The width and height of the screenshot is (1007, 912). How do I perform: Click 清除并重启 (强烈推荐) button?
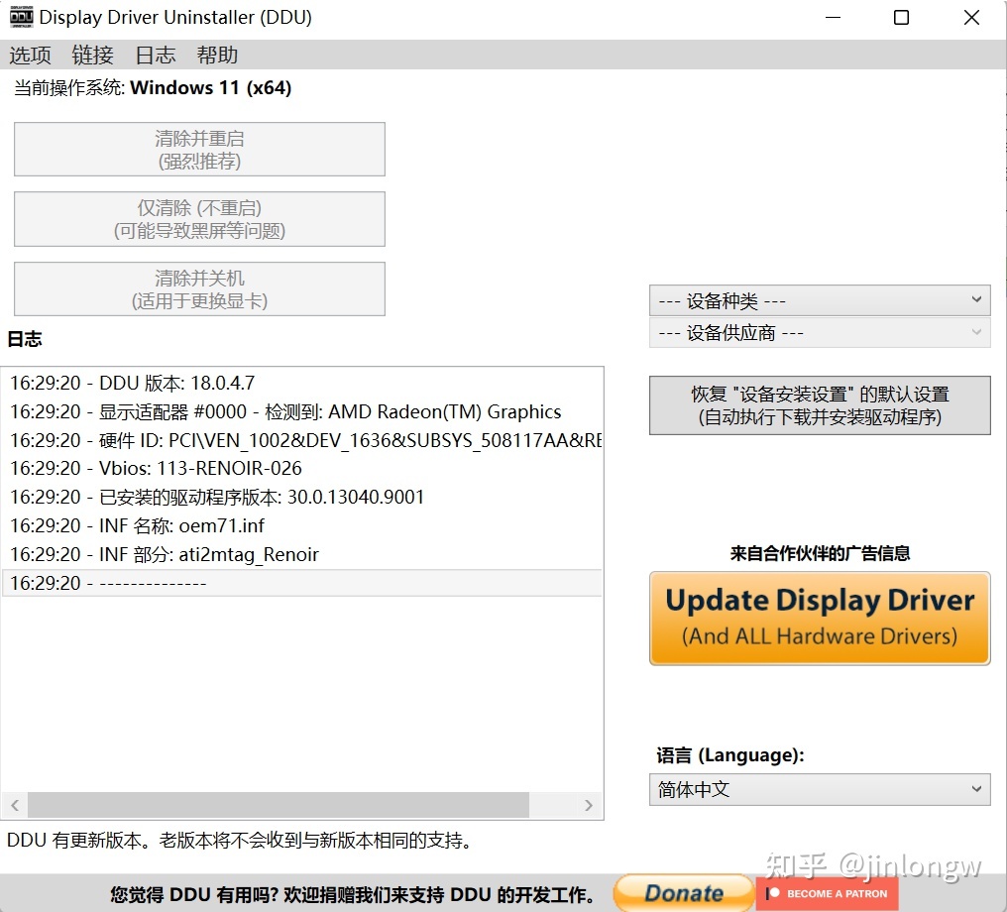(x=200, y=149)
